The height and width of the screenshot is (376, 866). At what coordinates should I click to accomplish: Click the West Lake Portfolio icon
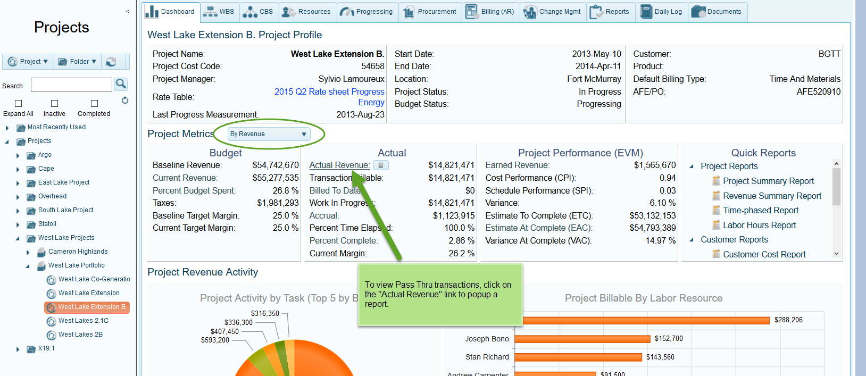pos(41,266)
